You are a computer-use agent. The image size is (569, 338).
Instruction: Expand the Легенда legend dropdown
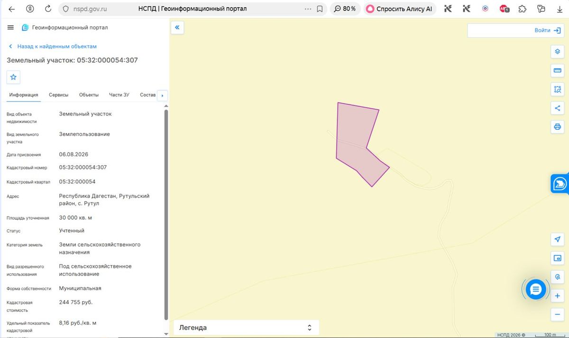point(246,328)
